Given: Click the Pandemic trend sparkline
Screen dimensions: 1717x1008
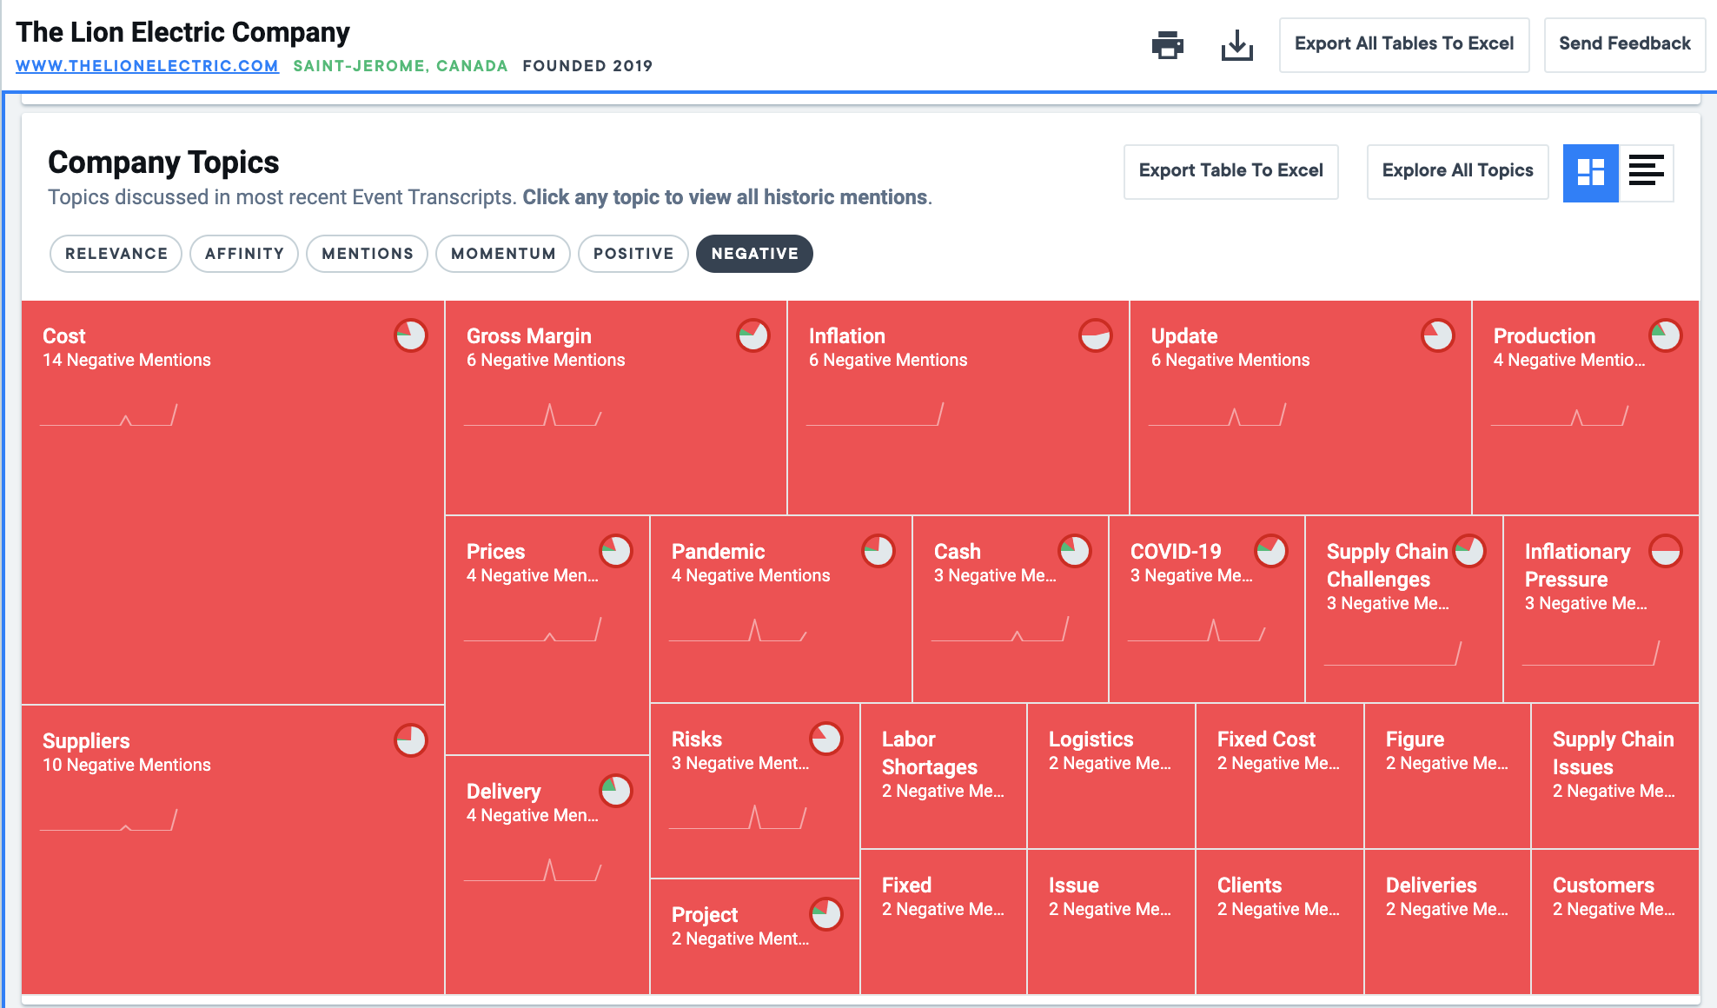Looking at the screenshot, I should [738, 630].
